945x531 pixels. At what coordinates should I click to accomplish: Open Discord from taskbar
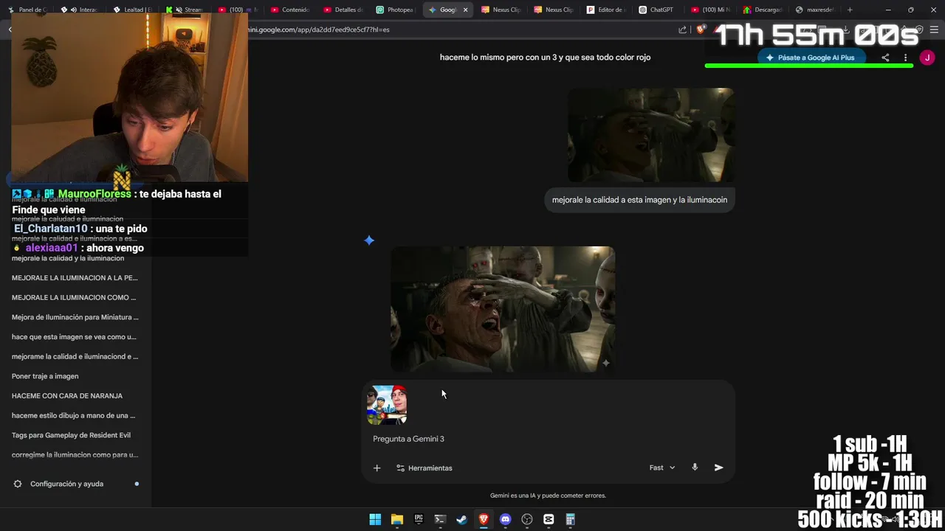[x=505, y=519]
